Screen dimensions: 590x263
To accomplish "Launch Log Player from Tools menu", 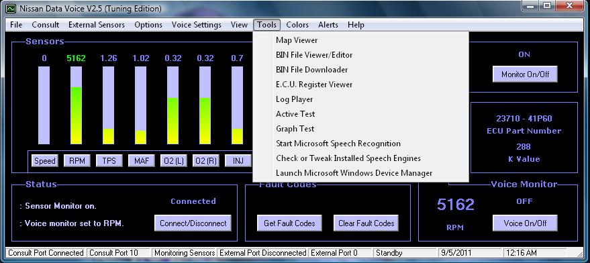I will click(360, 99).
